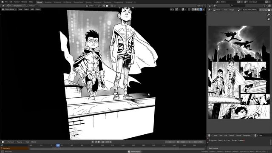The height and width of the screenshot is (153, 272).
Task: Open the Format menu in text editor
Action: pyautogui.click(x=238, y=135)
